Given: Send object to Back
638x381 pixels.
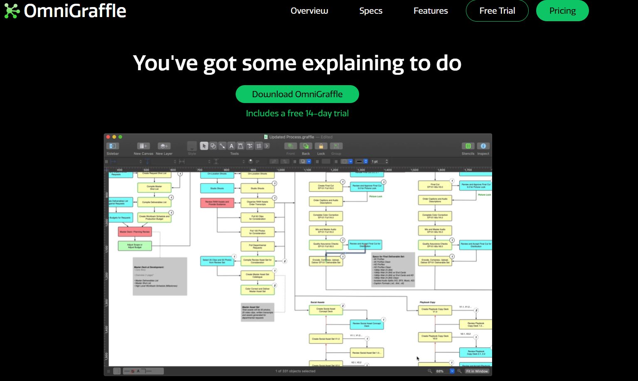Looking at the screenshot, I should pos(306,146).
